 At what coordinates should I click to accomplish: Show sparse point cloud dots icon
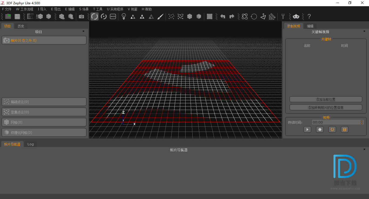coord(171,16)
